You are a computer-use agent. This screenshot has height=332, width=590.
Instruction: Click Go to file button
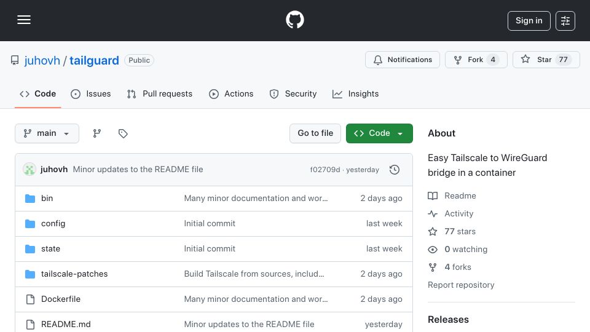(x=315, y=133)
